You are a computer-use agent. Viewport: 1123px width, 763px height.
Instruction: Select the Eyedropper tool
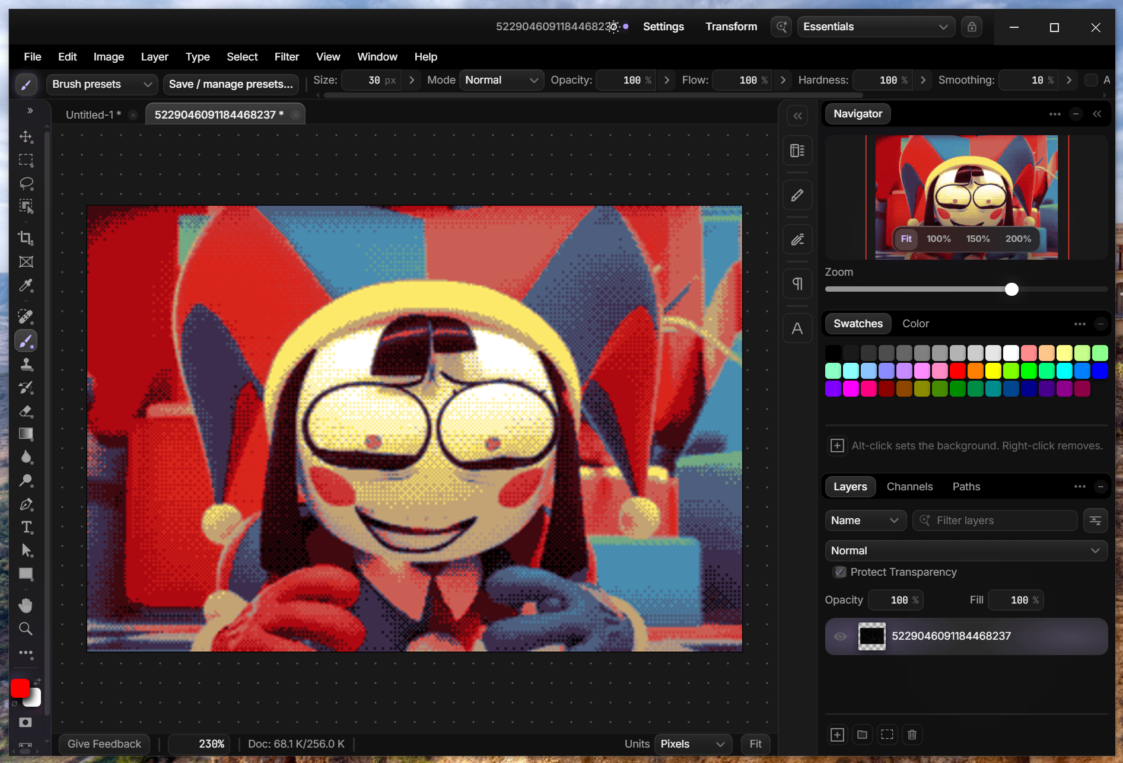(x=26, y=286)
